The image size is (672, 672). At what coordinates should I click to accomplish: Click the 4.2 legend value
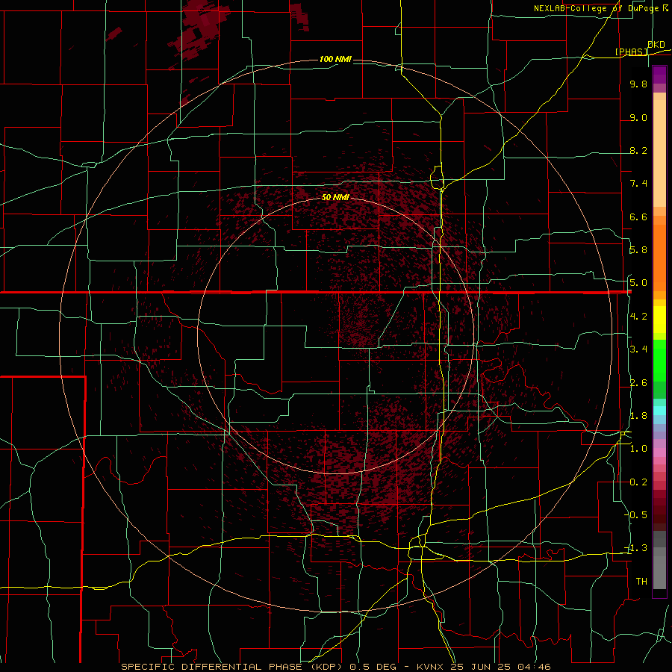pyautogui.click(x=638, y=317)
